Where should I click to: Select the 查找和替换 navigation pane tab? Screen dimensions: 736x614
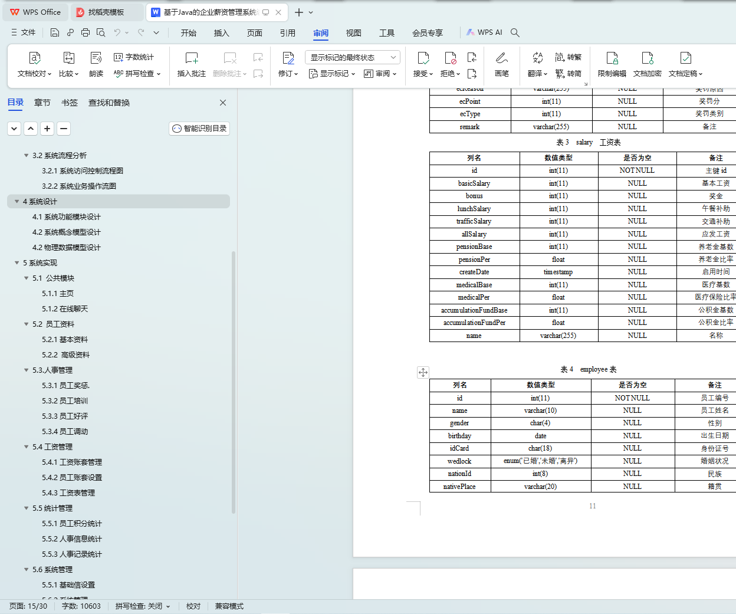pos(109,103)
